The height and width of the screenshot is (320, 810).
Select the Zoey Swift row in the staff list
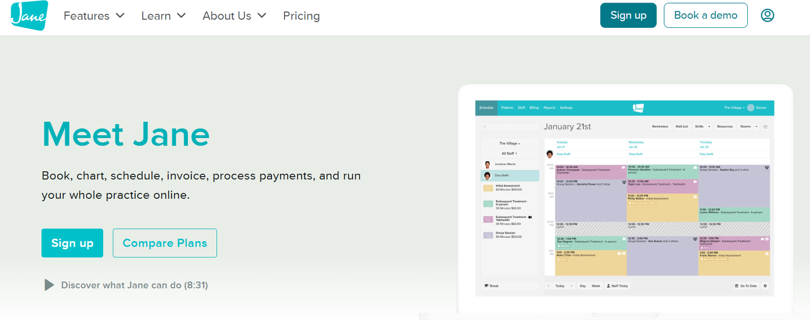point(510,175)
